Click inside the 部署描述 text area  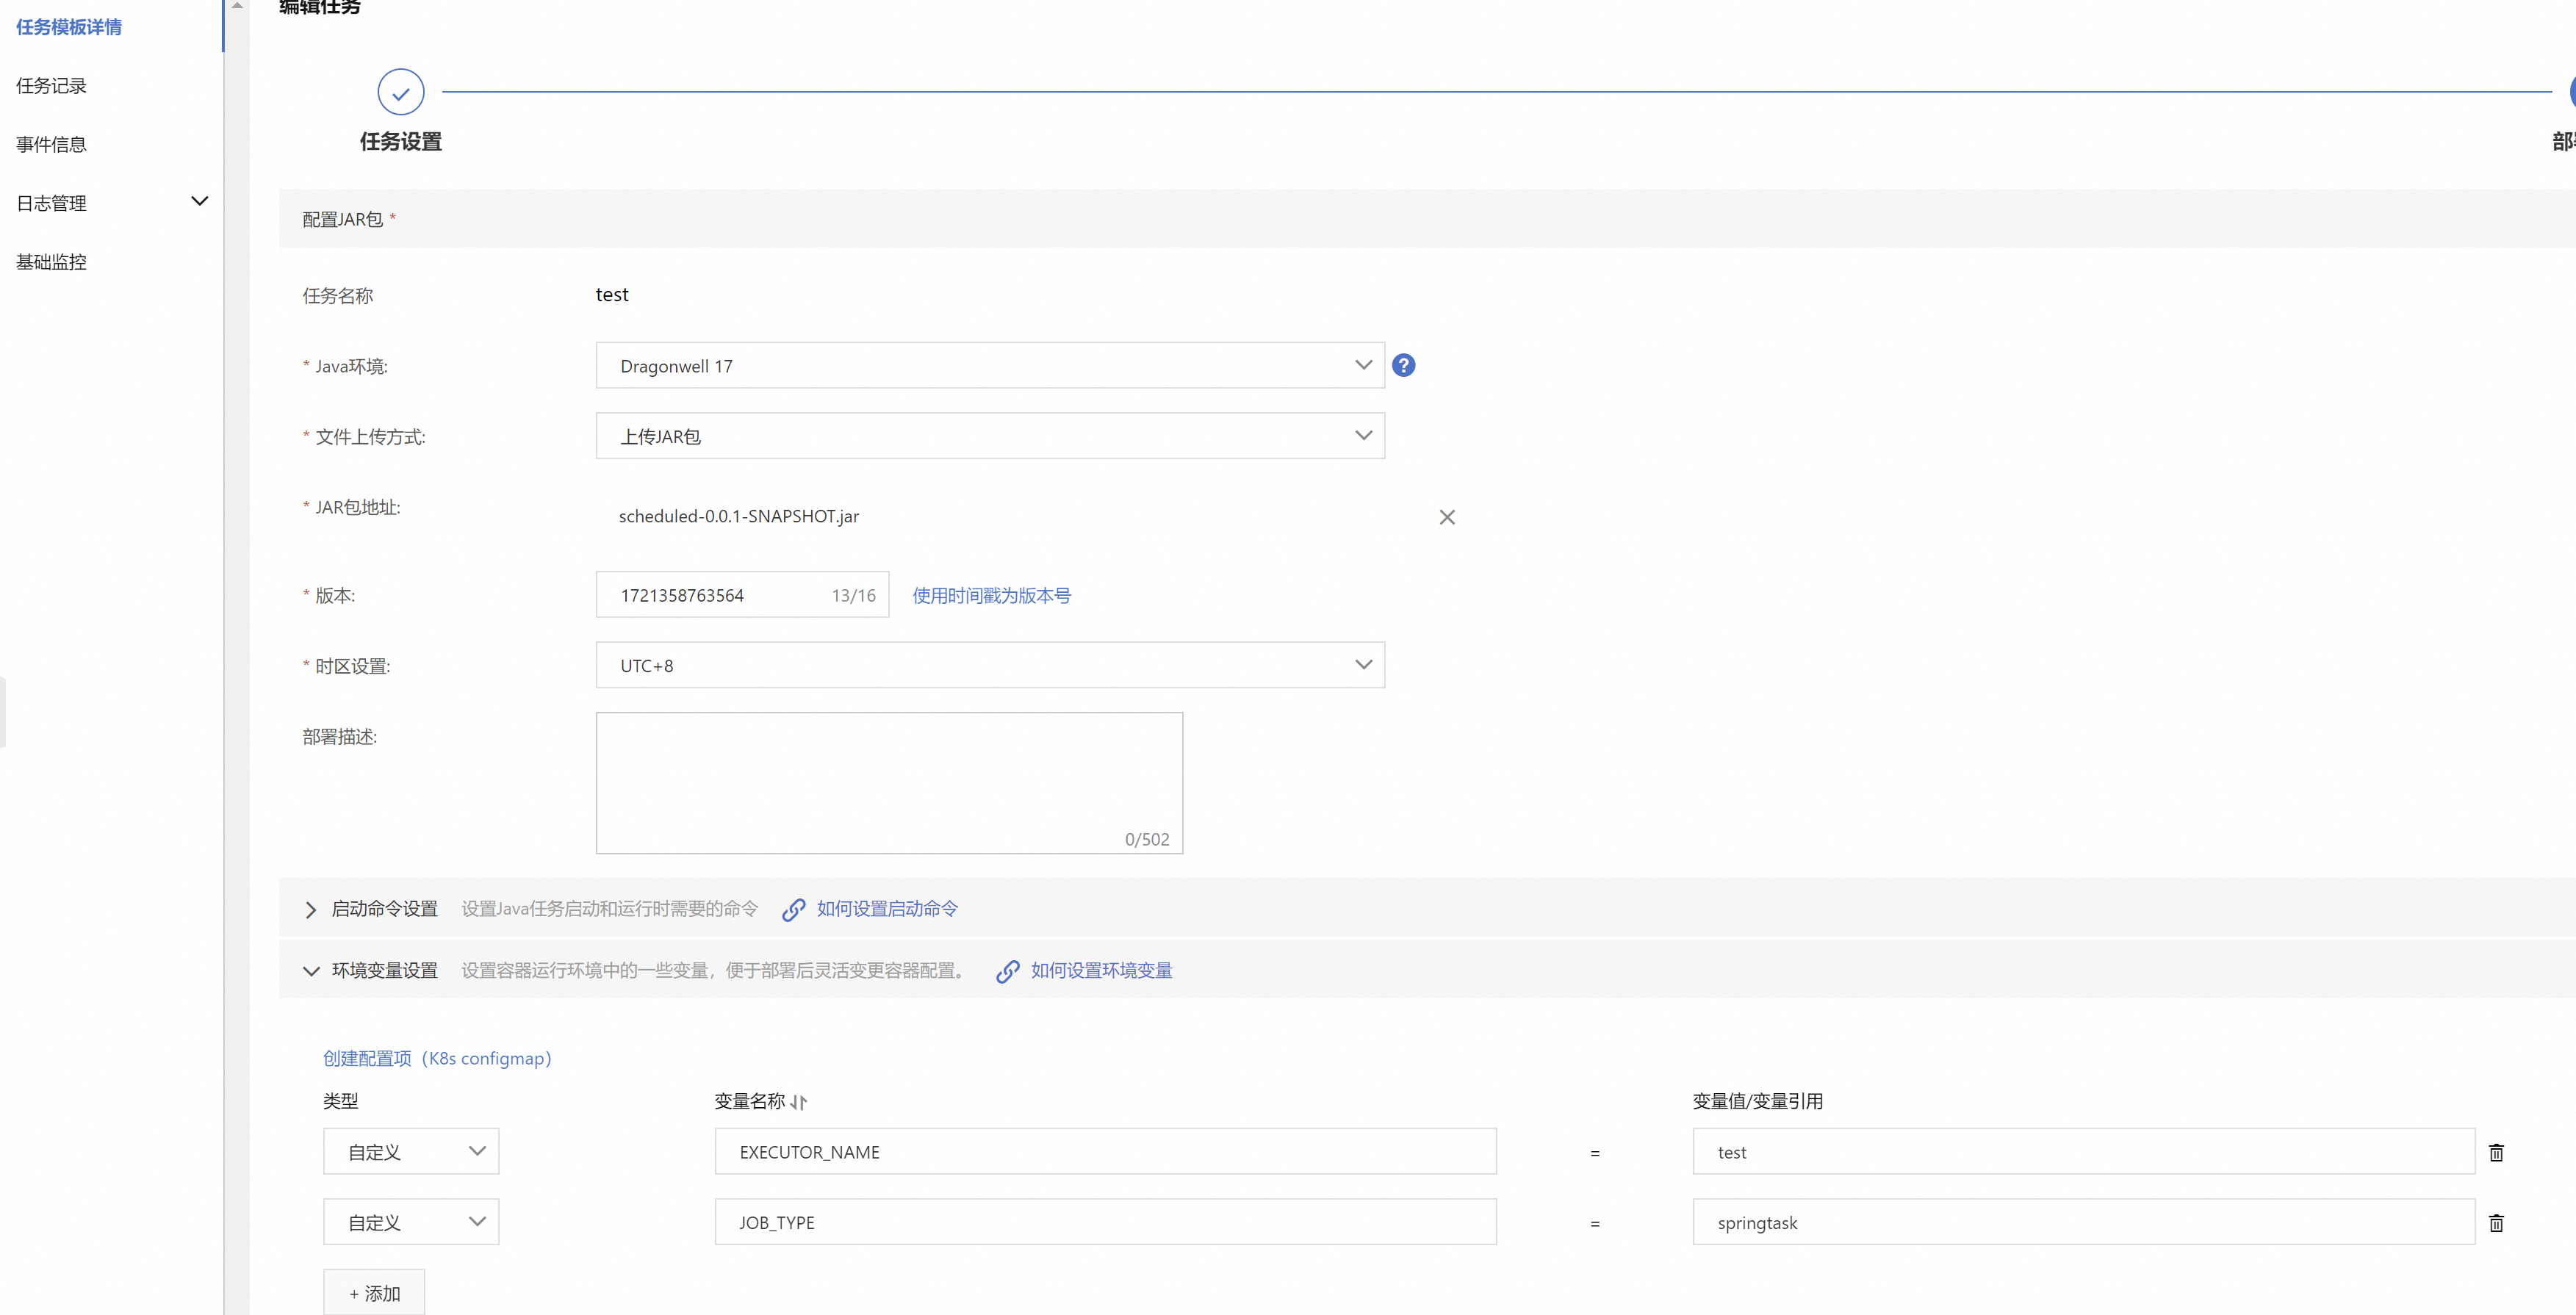[889, 783]
